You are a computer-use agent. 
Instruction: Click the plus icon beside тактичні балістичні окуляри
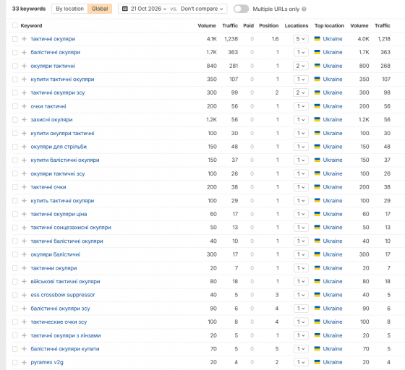[24, 241]
